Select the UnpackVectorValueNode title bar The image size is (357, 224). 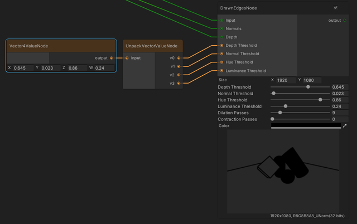coord(152,46)
